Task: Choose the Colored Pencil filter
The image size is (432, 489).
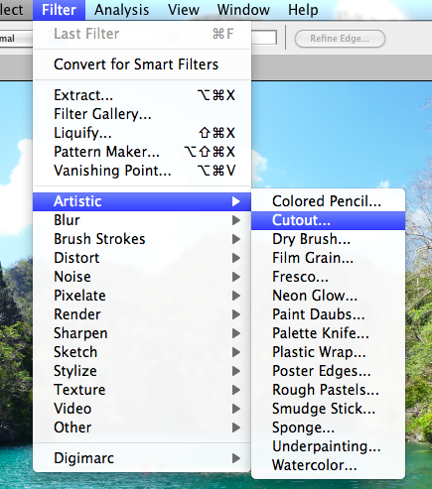Action: [x=328, y=201]
